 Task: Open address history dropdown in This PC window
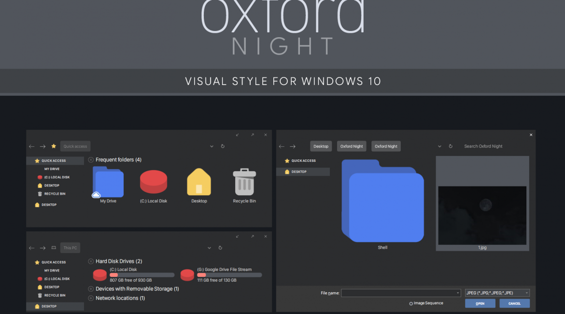(x=209, y=248)
